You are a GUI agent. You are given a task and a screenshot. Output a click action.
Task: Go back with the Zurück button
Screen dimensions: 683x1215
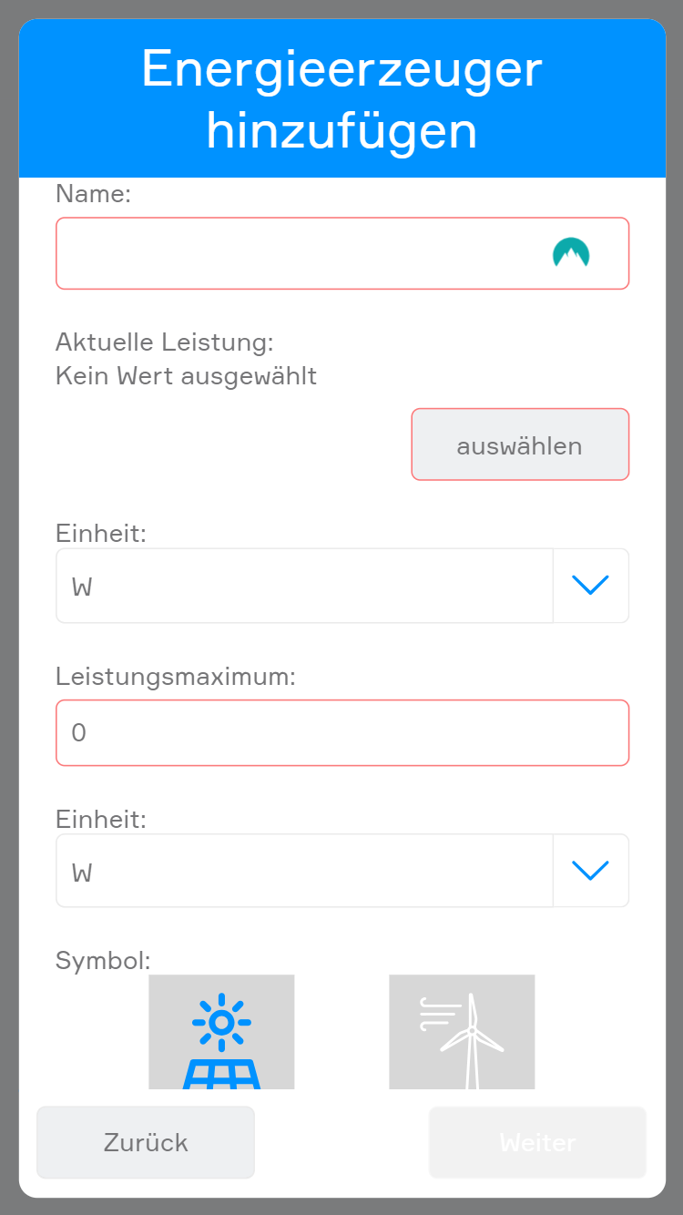click(146, 1142)
